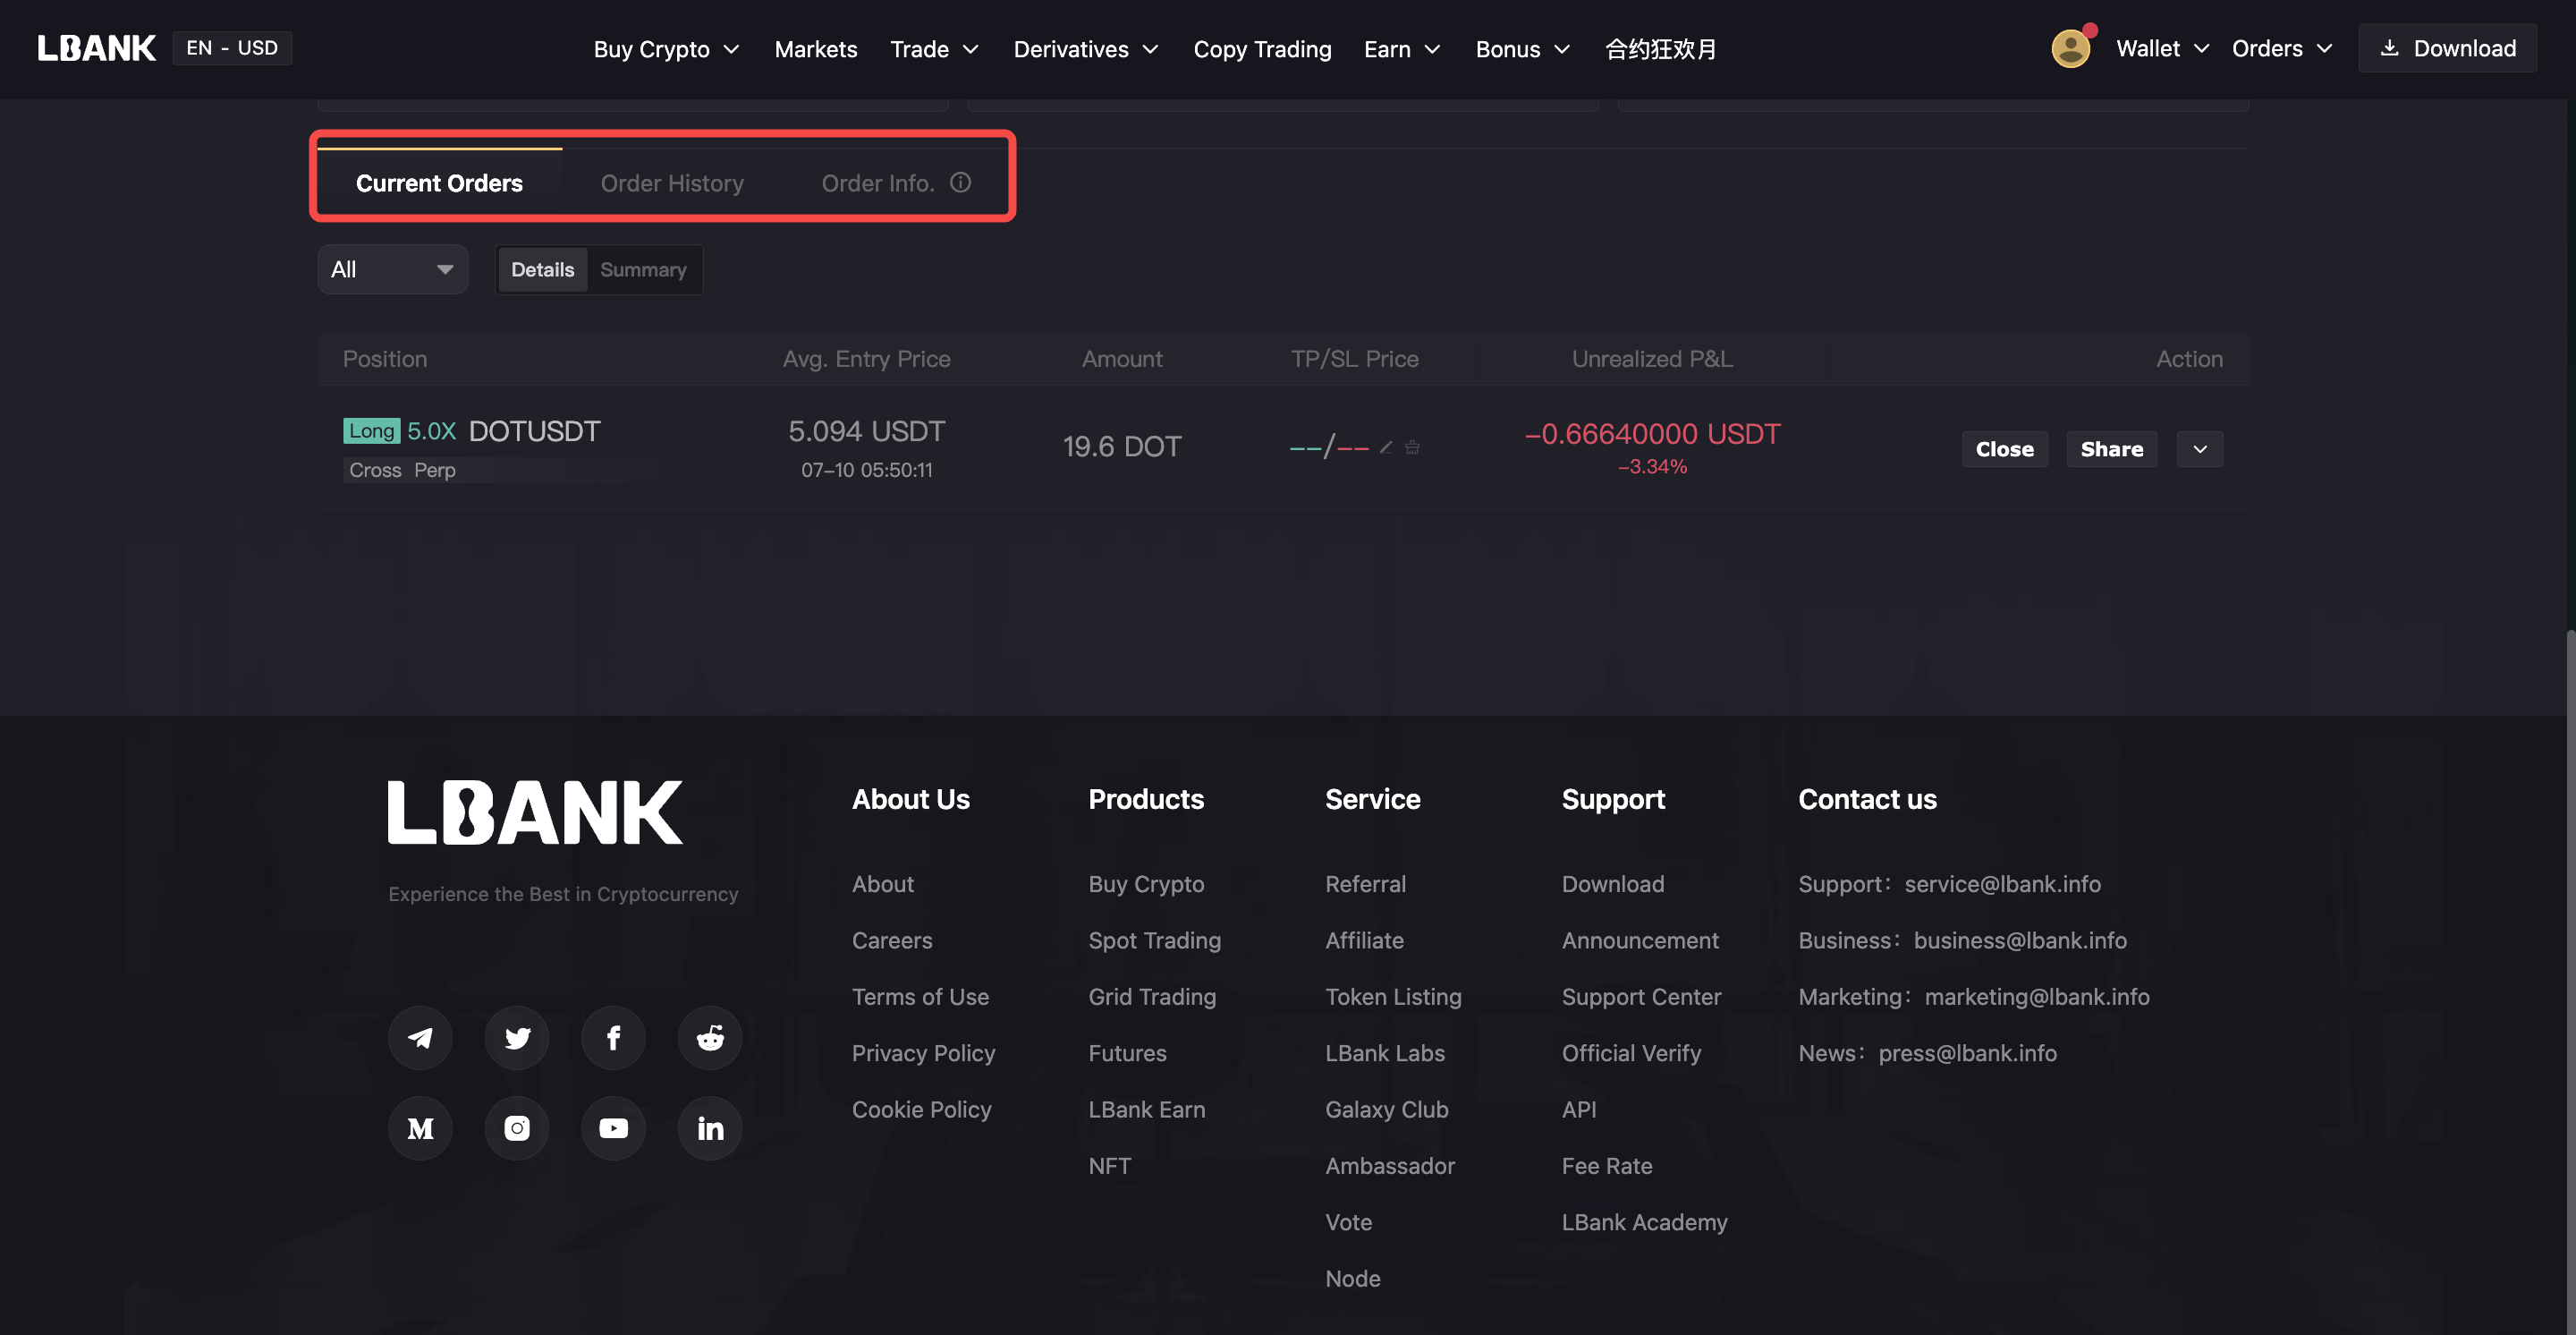This screenshot has width=2576, height=1335.
Task: Open the Affiliate link
Action: [1364, 940]
